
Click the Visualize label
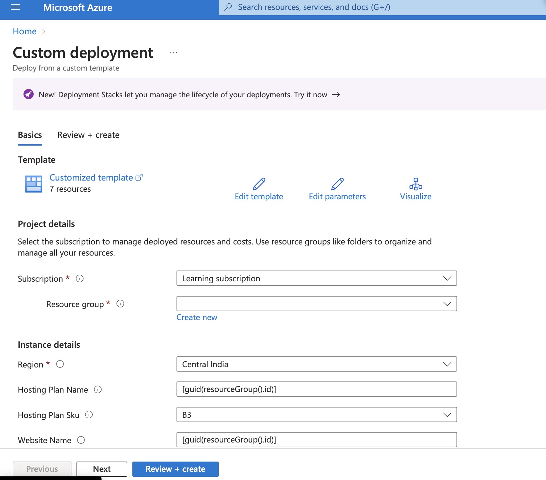(x=416, y=196)
